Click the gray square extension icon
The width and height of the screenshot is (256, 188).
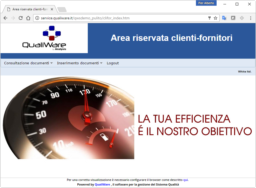[233, 18]
